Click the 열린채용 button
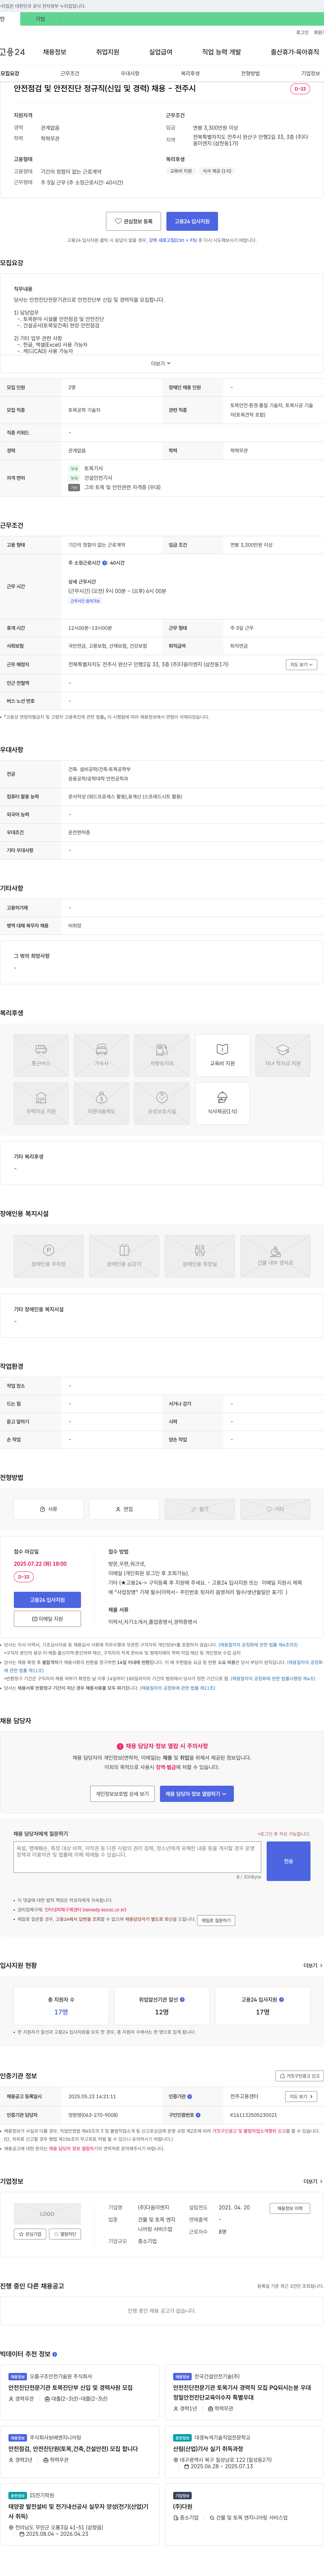Image resolution: width=324 pixels, height=2576 pixels. [x=65, y=2234]
